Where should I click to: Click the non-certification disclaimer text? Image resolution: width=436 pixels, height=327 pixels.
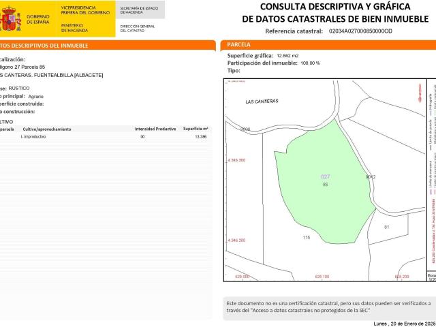pyautogui.click(x=328, y=307)
